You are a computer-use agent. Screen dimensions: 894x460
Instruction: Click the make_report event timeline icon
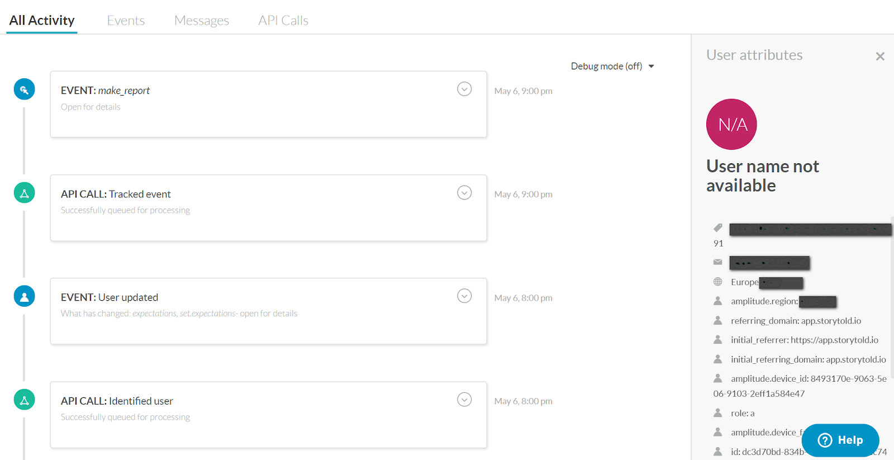24,89
